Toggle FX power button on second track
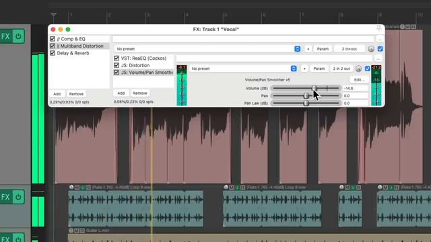The width and height of the screenshot is (431, 242). (18, 197)
